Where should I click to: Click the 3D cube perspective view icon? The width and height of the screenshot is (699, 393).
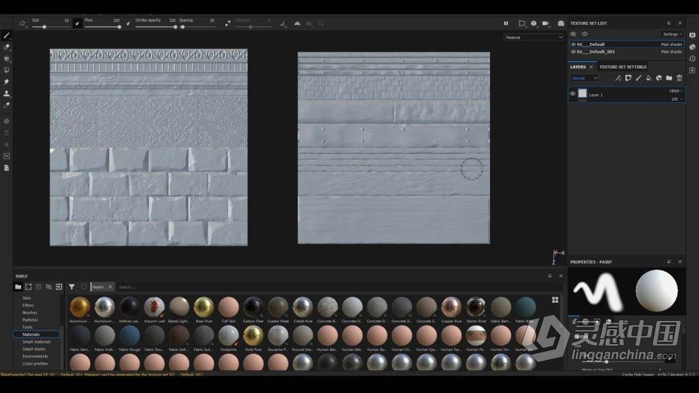coord(534,23)
